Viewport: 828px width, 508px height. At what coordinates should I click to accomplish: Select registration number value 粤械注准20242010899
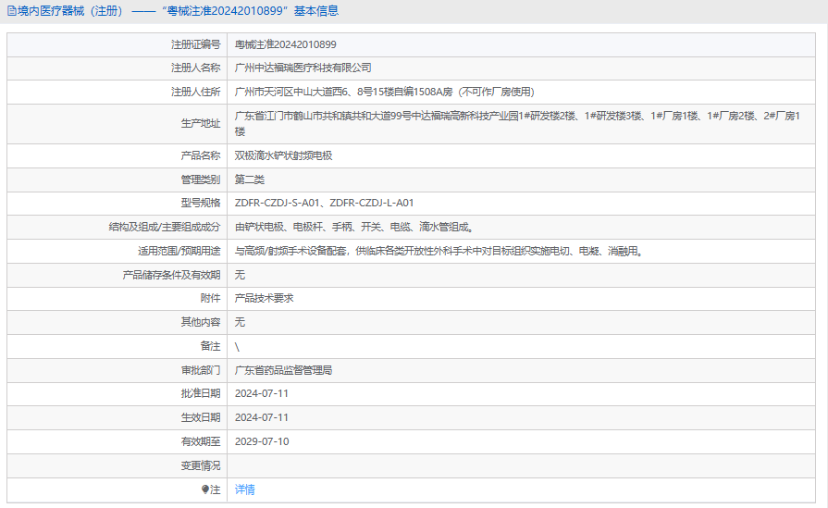tap(285, 44)
